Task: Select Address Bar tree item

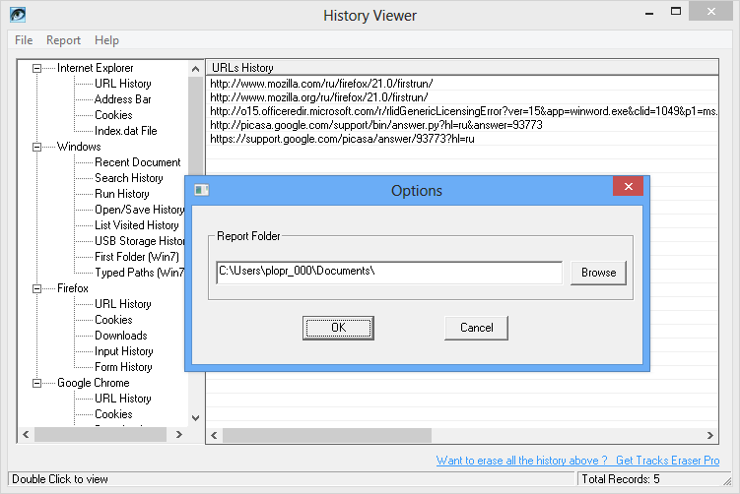Action: (x=123, y=99)
